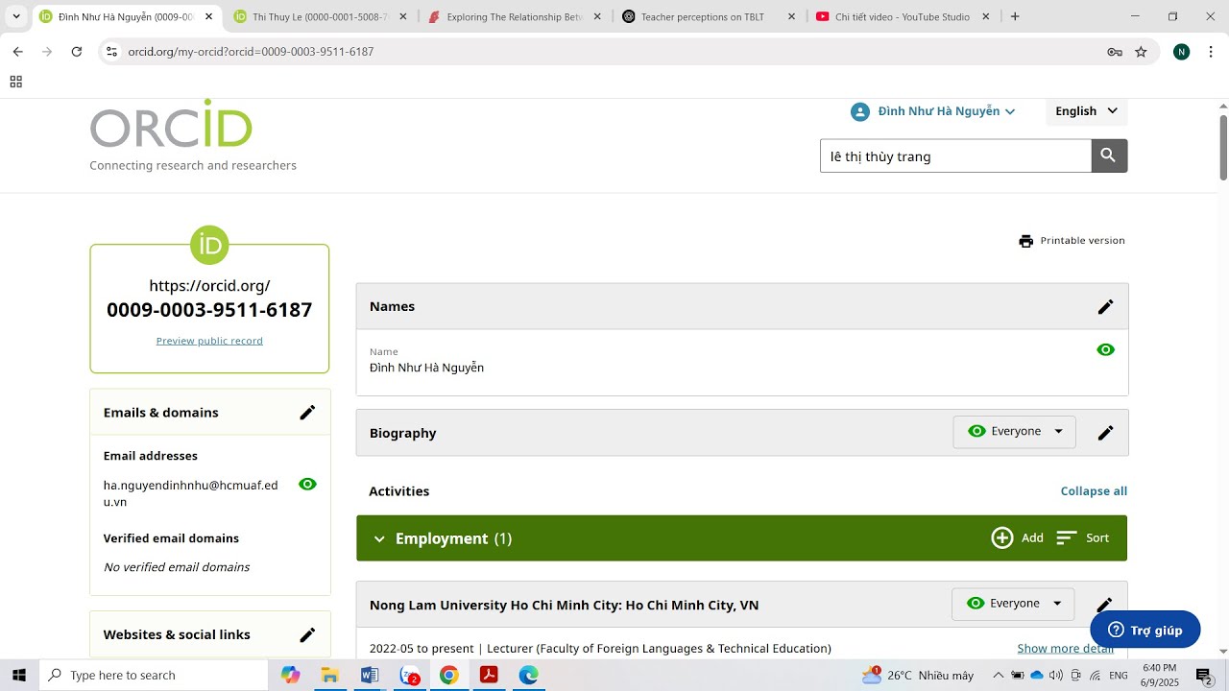Open Copilot from taskbar
Viewport: 1229px width, 691px height.
pyautogui.click(x=290, y=676)
